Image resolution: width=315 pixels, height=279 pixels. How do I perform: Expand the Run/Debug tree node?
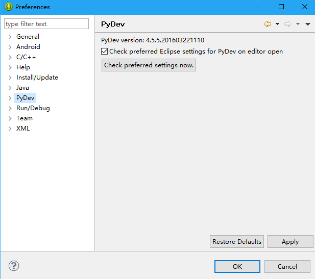10,108
